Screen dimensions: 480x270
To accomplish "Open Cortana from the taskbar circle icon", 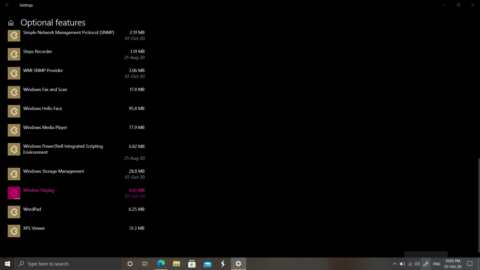I will (x=130, y=264).
